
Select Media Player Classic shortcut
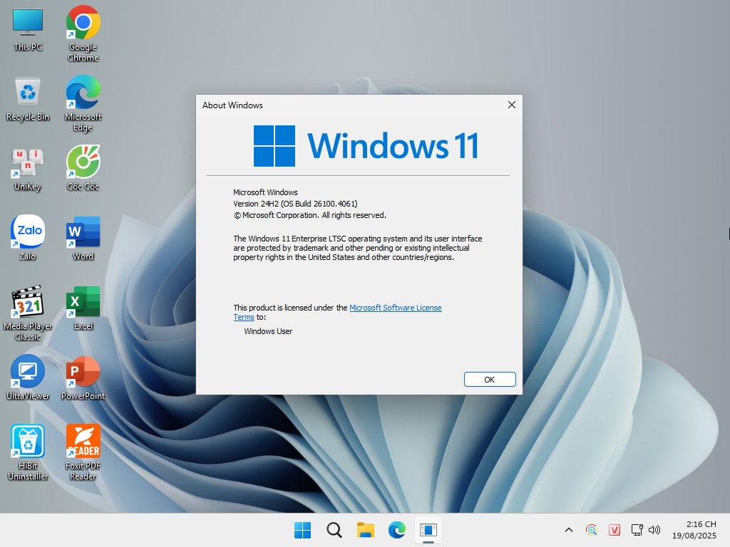point(28,313)
